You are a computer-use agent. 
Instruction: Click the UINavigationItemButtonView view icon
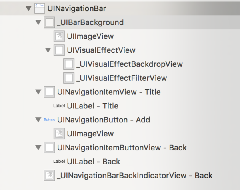pyautogui.click(x=50, y=148)
